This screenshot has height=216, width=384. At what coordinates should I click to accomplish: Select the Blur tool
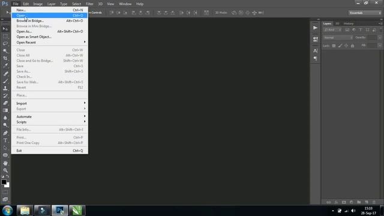(5, 118)
